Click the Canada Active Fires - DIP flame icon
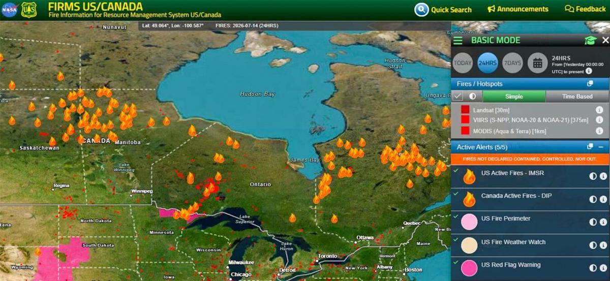The width and height of the screenshot is (610, 281). click(x=469, y=199)
